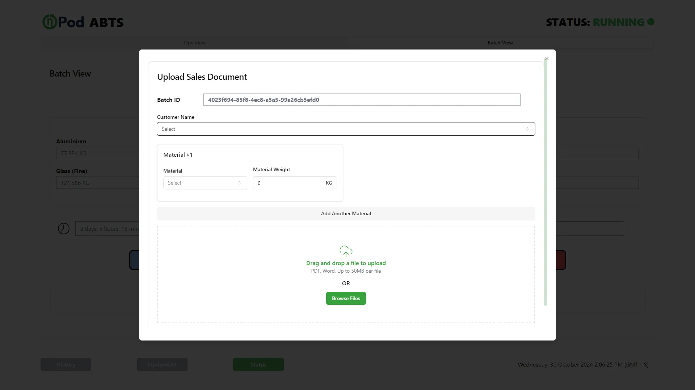Click the drag and drop upload area
Image resolution: width=695 pixels, height=390 pixels.
(346, 274)
